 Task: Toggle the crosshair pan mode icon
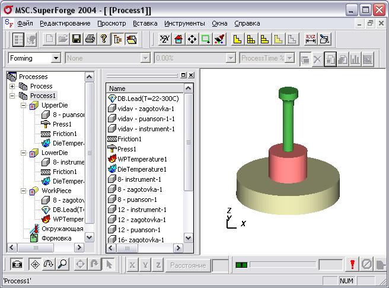[x=35, y=264]
